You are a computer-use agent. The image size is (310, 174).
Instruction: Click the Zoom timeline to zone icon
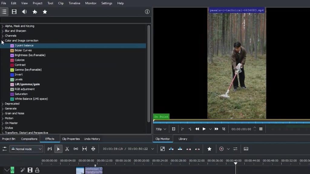163,149
